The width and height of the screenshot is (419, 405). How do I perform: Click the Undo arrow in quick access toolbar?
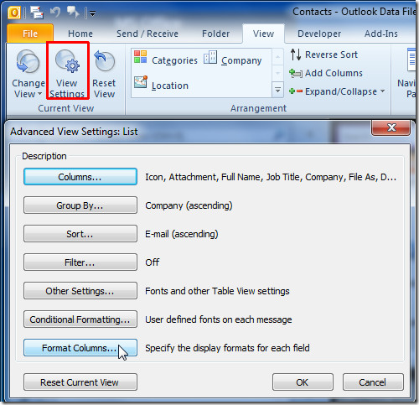click(x=55, y=12)
